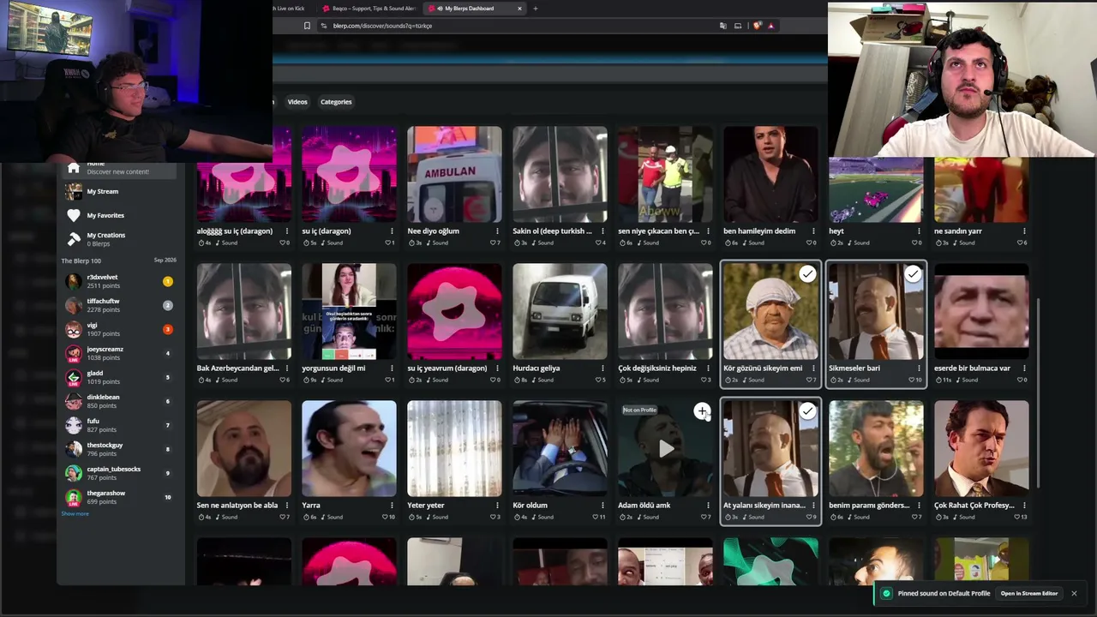View site information icon beside the URL
The image size is (1097, 617).
click(x=323, y=26)
